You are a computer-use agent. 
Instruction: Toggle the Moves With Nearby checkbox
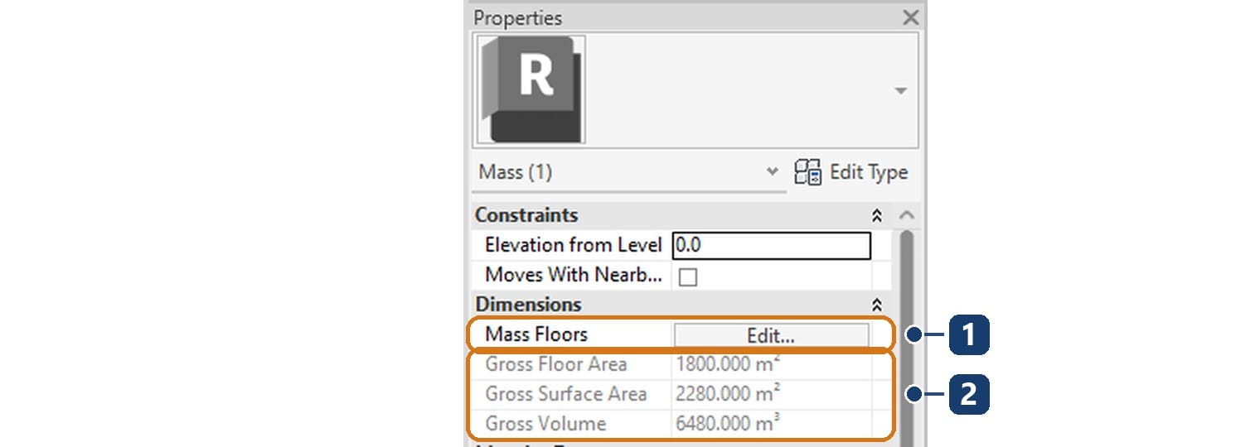pyautogui.click(x=688, y=276)
